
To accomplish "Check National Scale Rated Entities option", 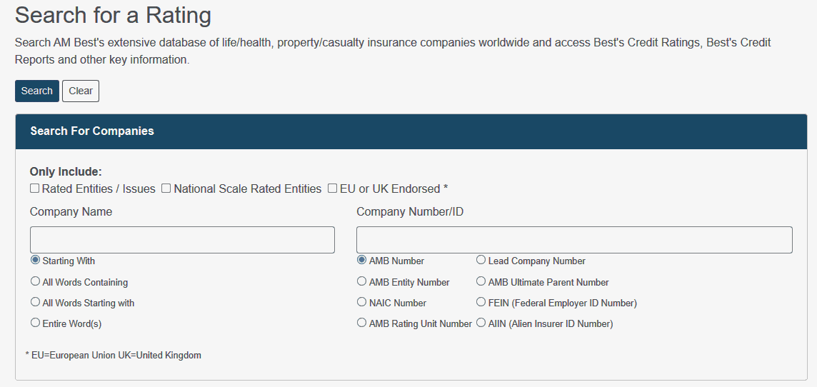I will 166,189.
